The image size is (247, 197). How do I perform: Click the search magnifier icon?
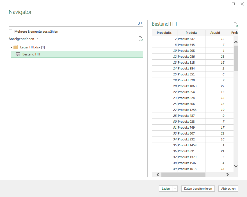pyautogui.click(x=140, y=23)
